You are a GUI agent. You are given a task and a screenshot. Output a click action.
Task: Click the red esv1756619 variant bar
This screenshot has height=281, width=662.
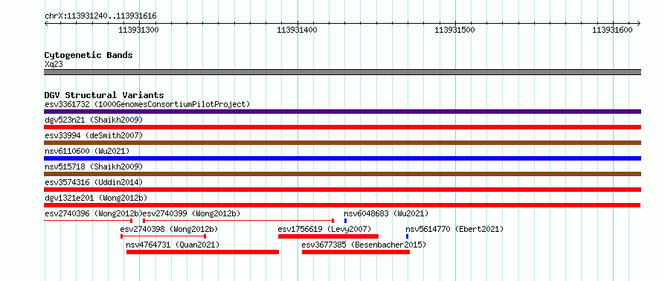click(329, 236)
